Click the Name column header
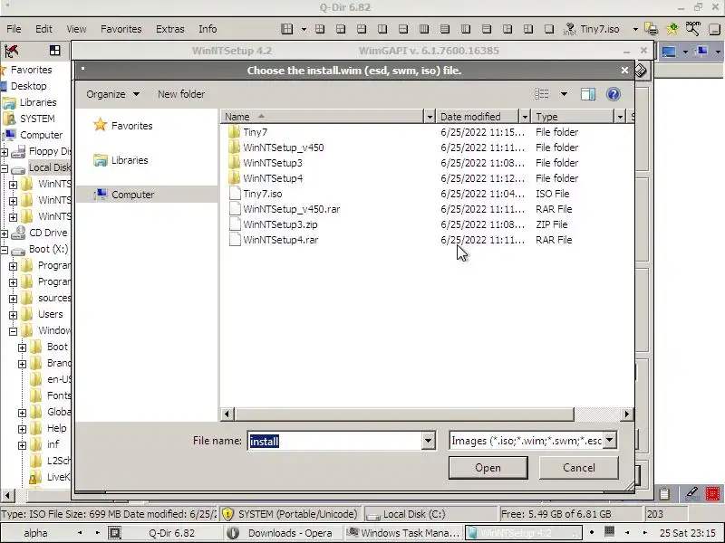This screenshot has width=725, height=543. [323, 117]
